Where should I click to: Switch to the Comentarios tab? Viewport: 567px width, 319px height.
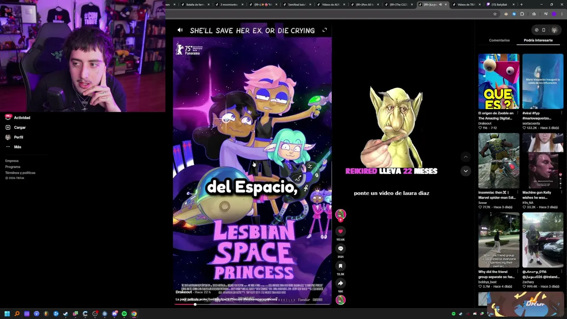[x=499, y=40]
